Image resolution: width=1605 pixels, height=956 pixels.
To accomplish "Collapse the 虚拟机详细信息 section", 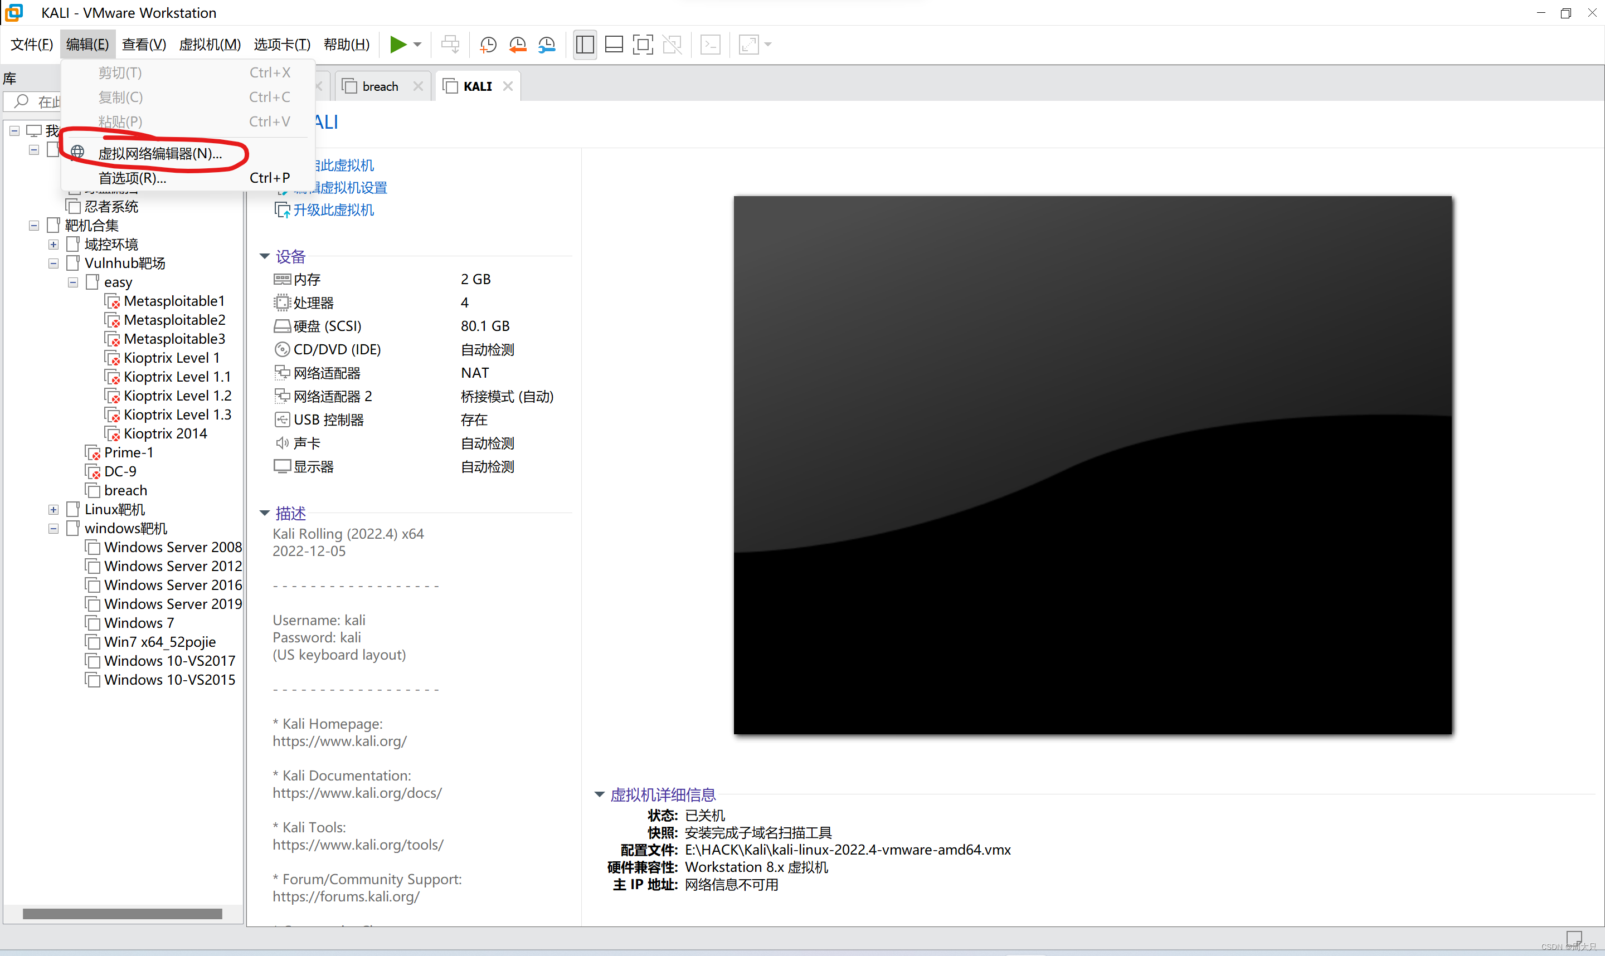I will point(599,794).
